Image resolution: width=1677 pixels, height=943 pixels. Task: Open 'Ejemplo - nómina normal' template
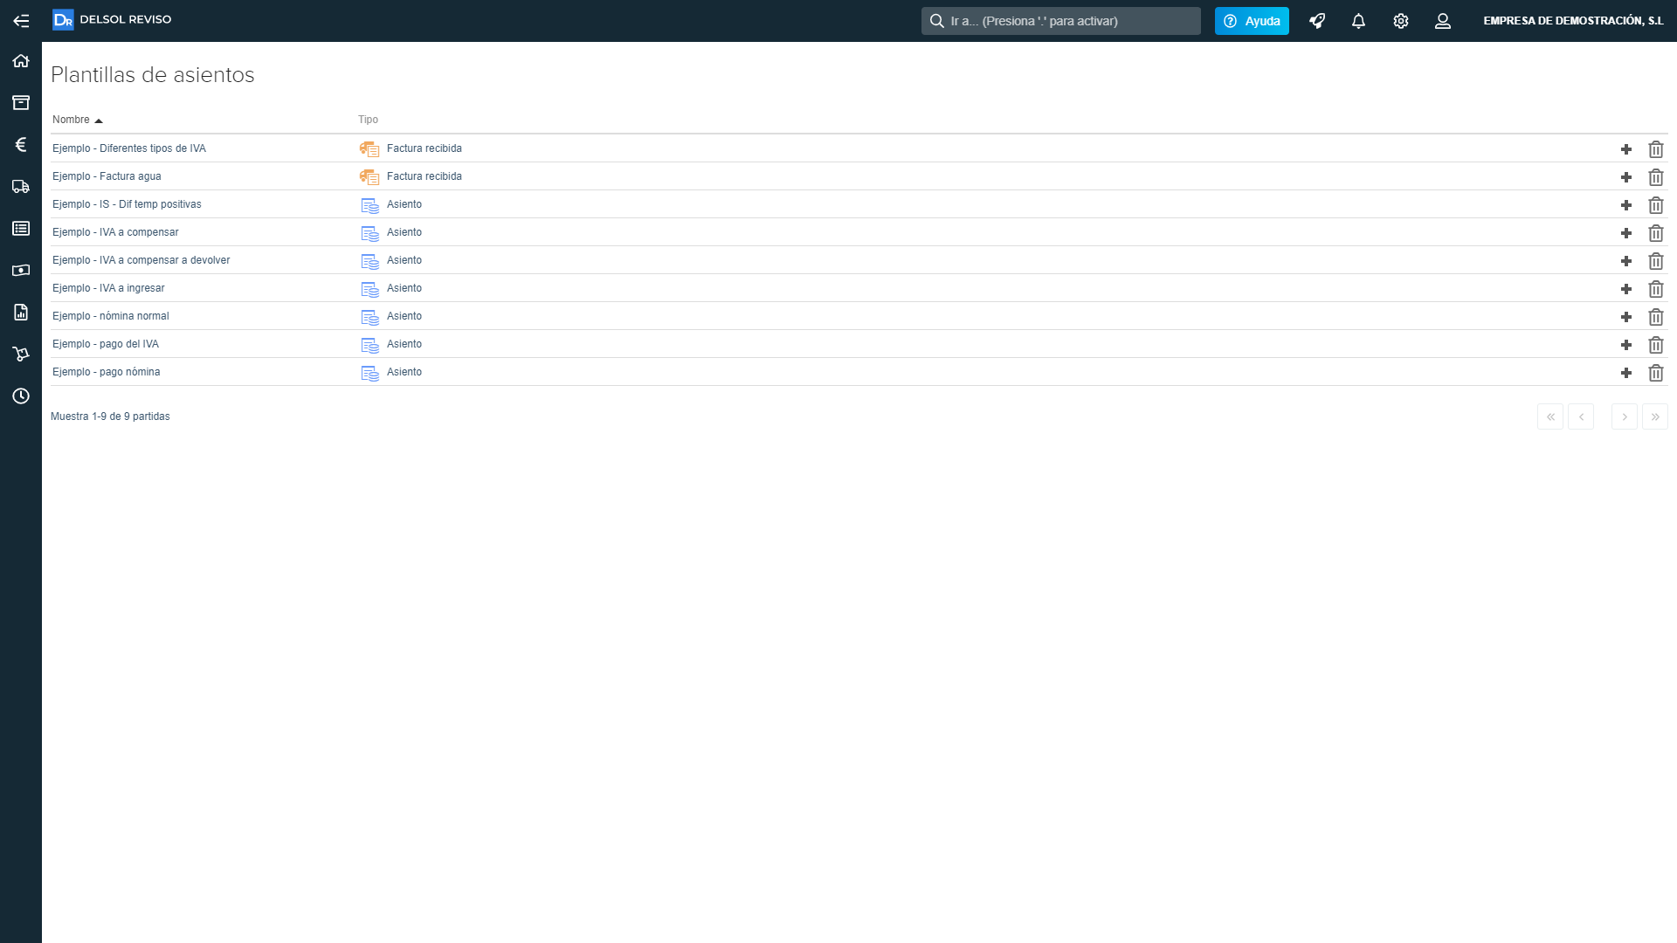click(111, 316)
